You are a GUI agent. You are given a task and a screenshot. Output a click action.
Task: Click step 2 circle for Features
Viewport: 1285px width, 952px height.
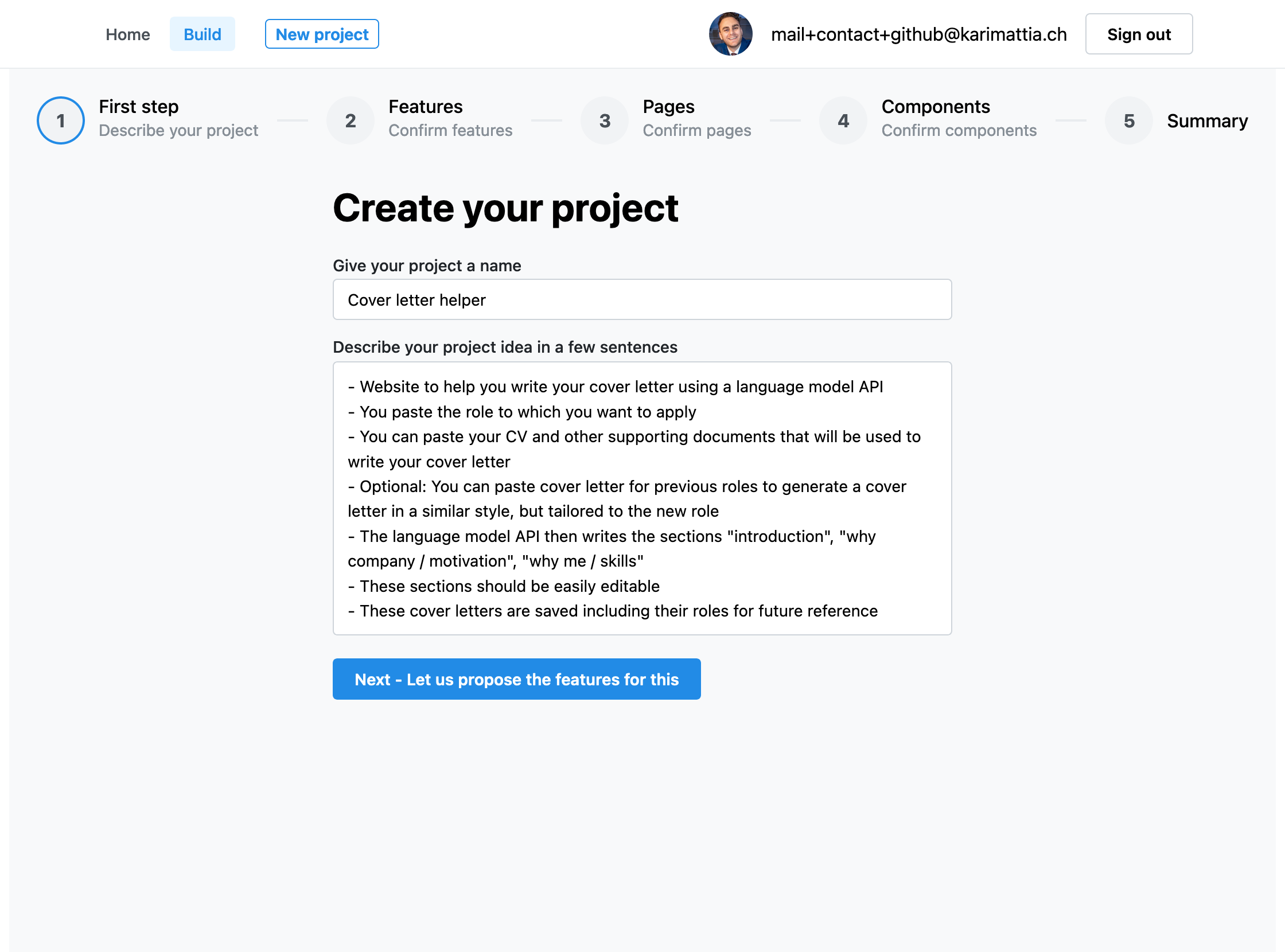350,120
